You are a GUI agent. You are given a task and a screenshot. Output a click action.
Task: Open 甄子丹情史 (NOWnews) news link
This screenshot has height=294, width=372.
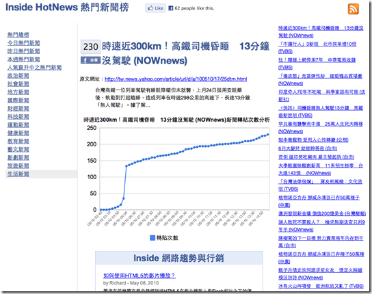tap(320, 274)
